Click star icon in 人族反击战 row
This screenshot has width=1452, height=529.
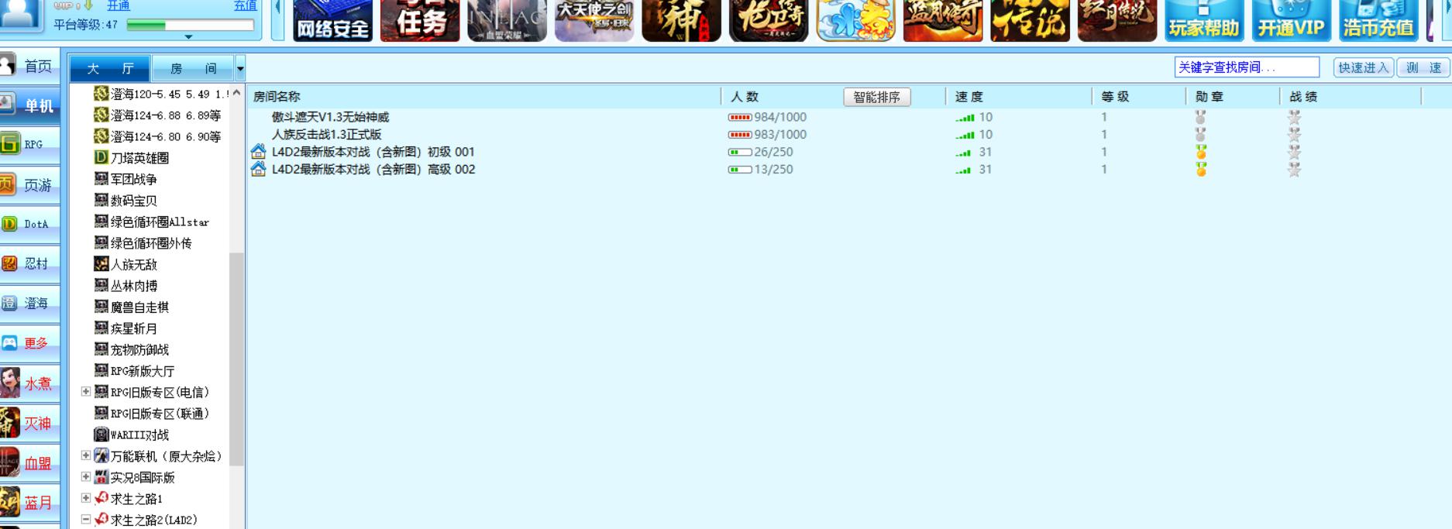click(x=1294, y=135)
